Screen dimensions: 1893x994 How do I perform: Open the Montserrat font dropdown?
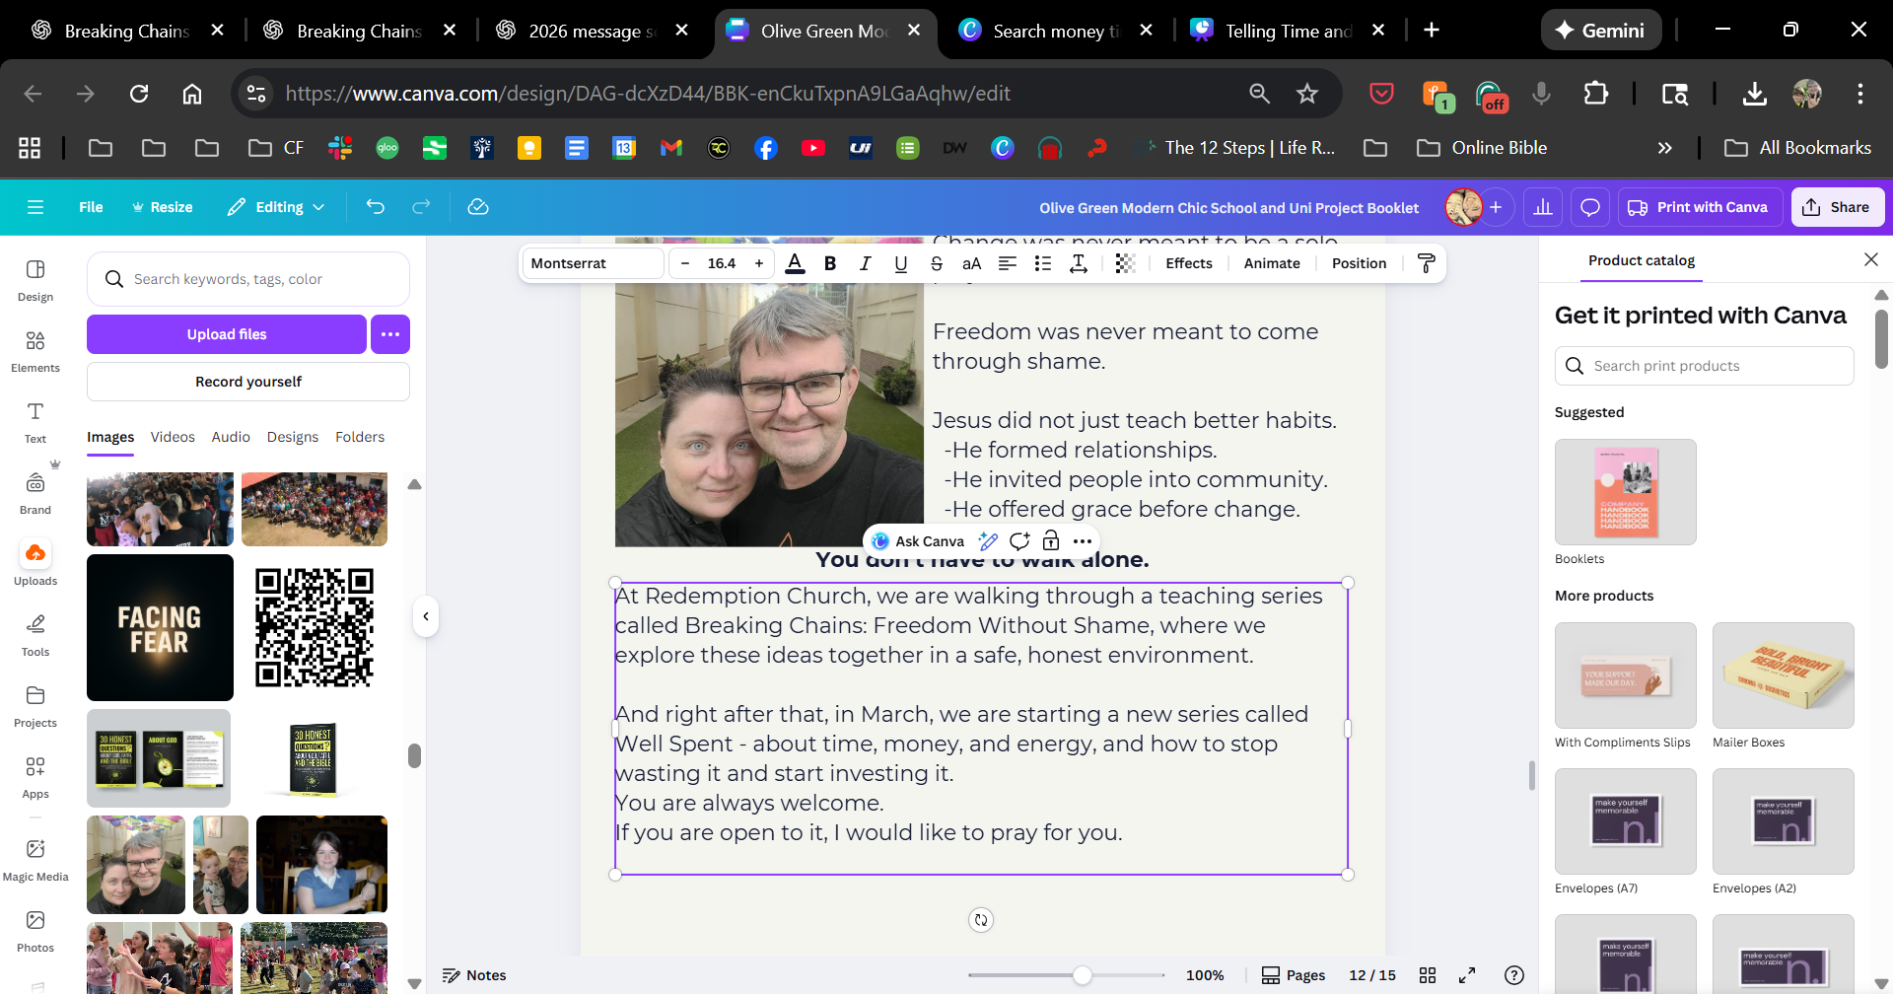point(593,263)
